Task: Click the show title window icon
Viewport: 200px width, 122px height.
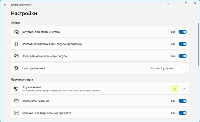Action: click(x=16, y=101)
